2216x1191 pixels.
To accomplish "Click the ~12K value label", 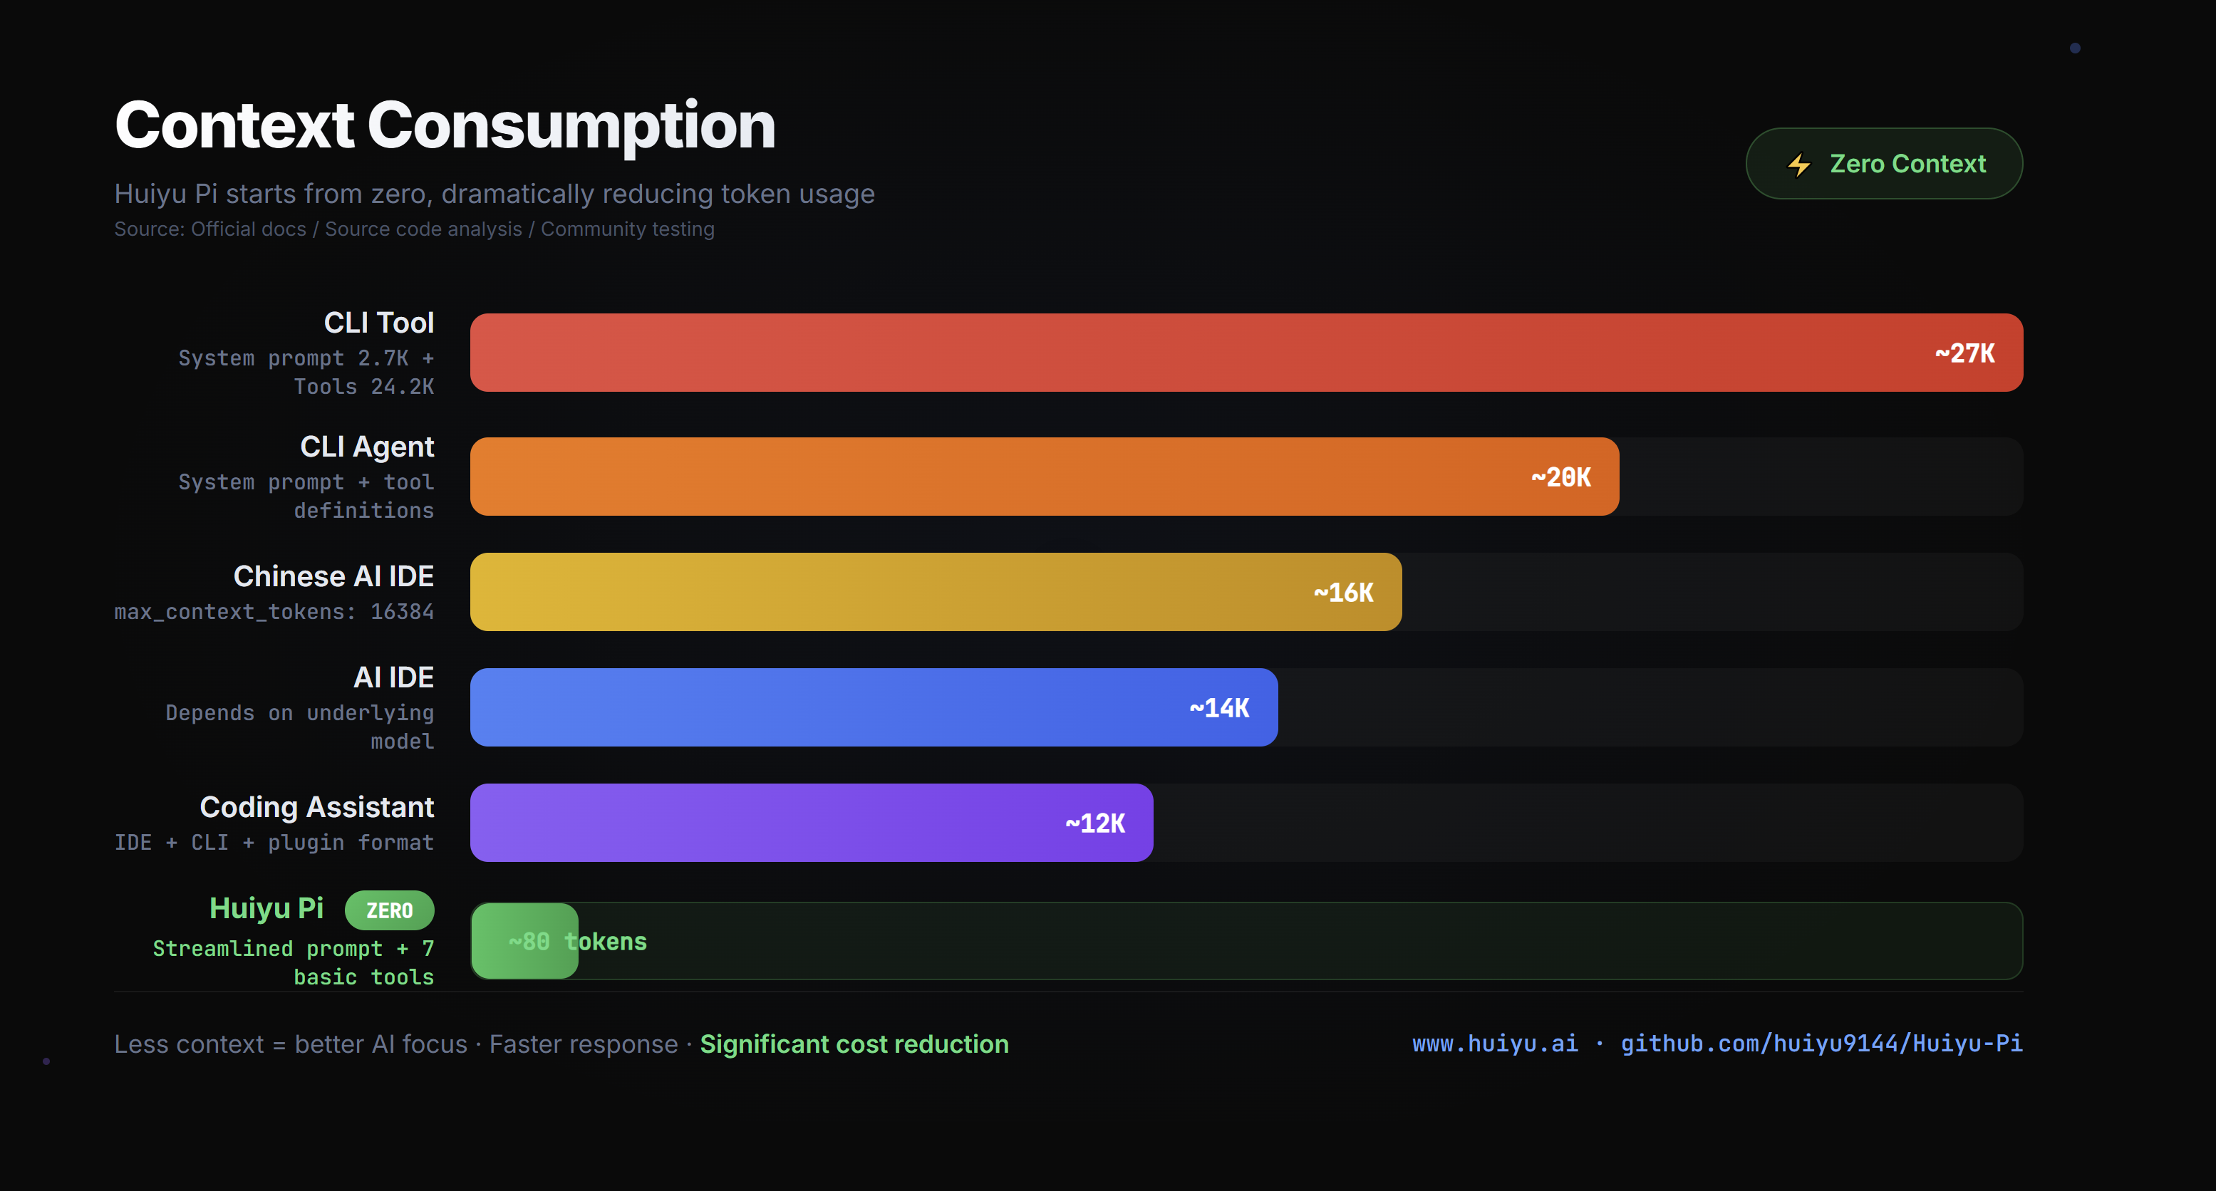I will [x=1094, y=823].
